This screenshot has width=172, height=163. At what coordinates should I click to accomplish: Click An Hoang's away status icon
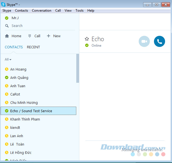7,69
